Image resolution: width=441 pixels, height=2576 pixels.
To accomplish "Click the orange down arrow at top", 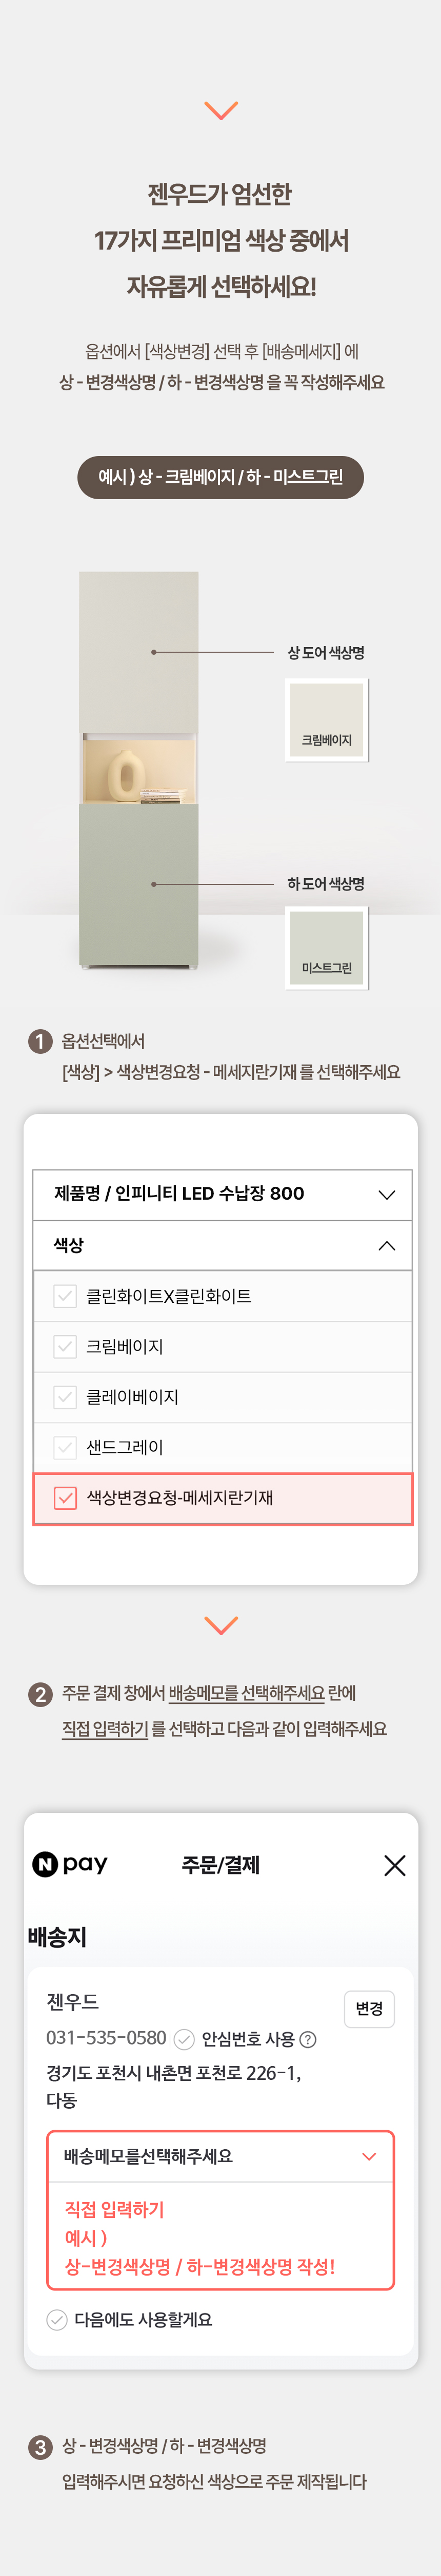I will click(x=221, y=109).
